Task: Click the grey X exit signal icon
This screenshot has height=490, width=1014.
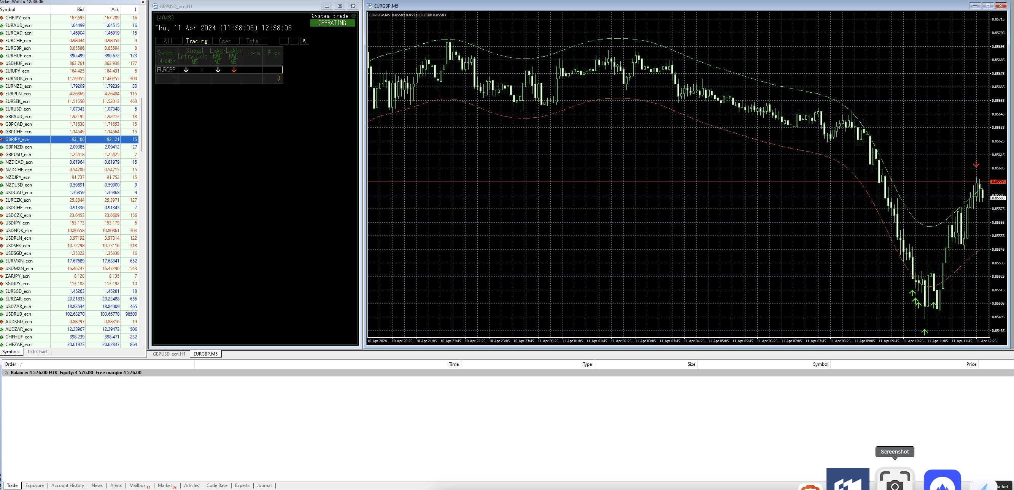Action: (202, 70)
